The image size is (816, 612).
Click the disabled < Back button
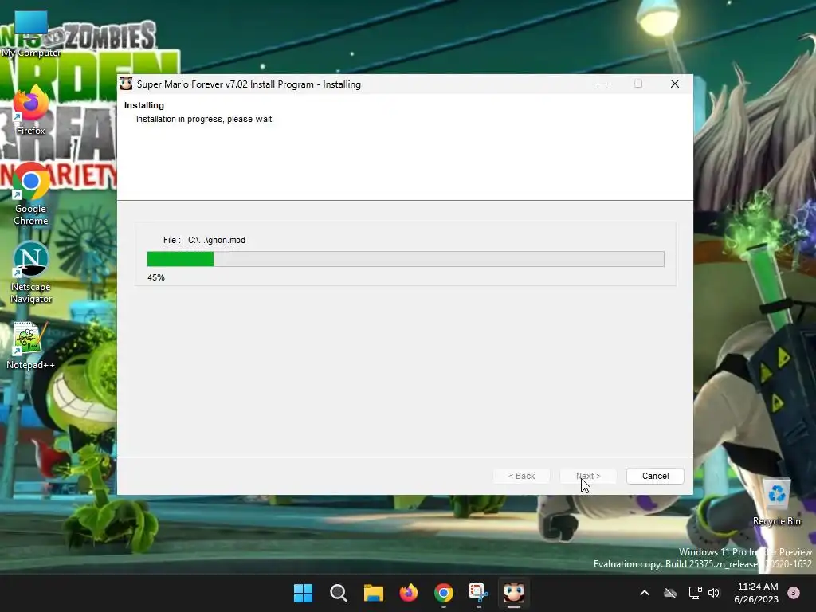pos(521,476)
